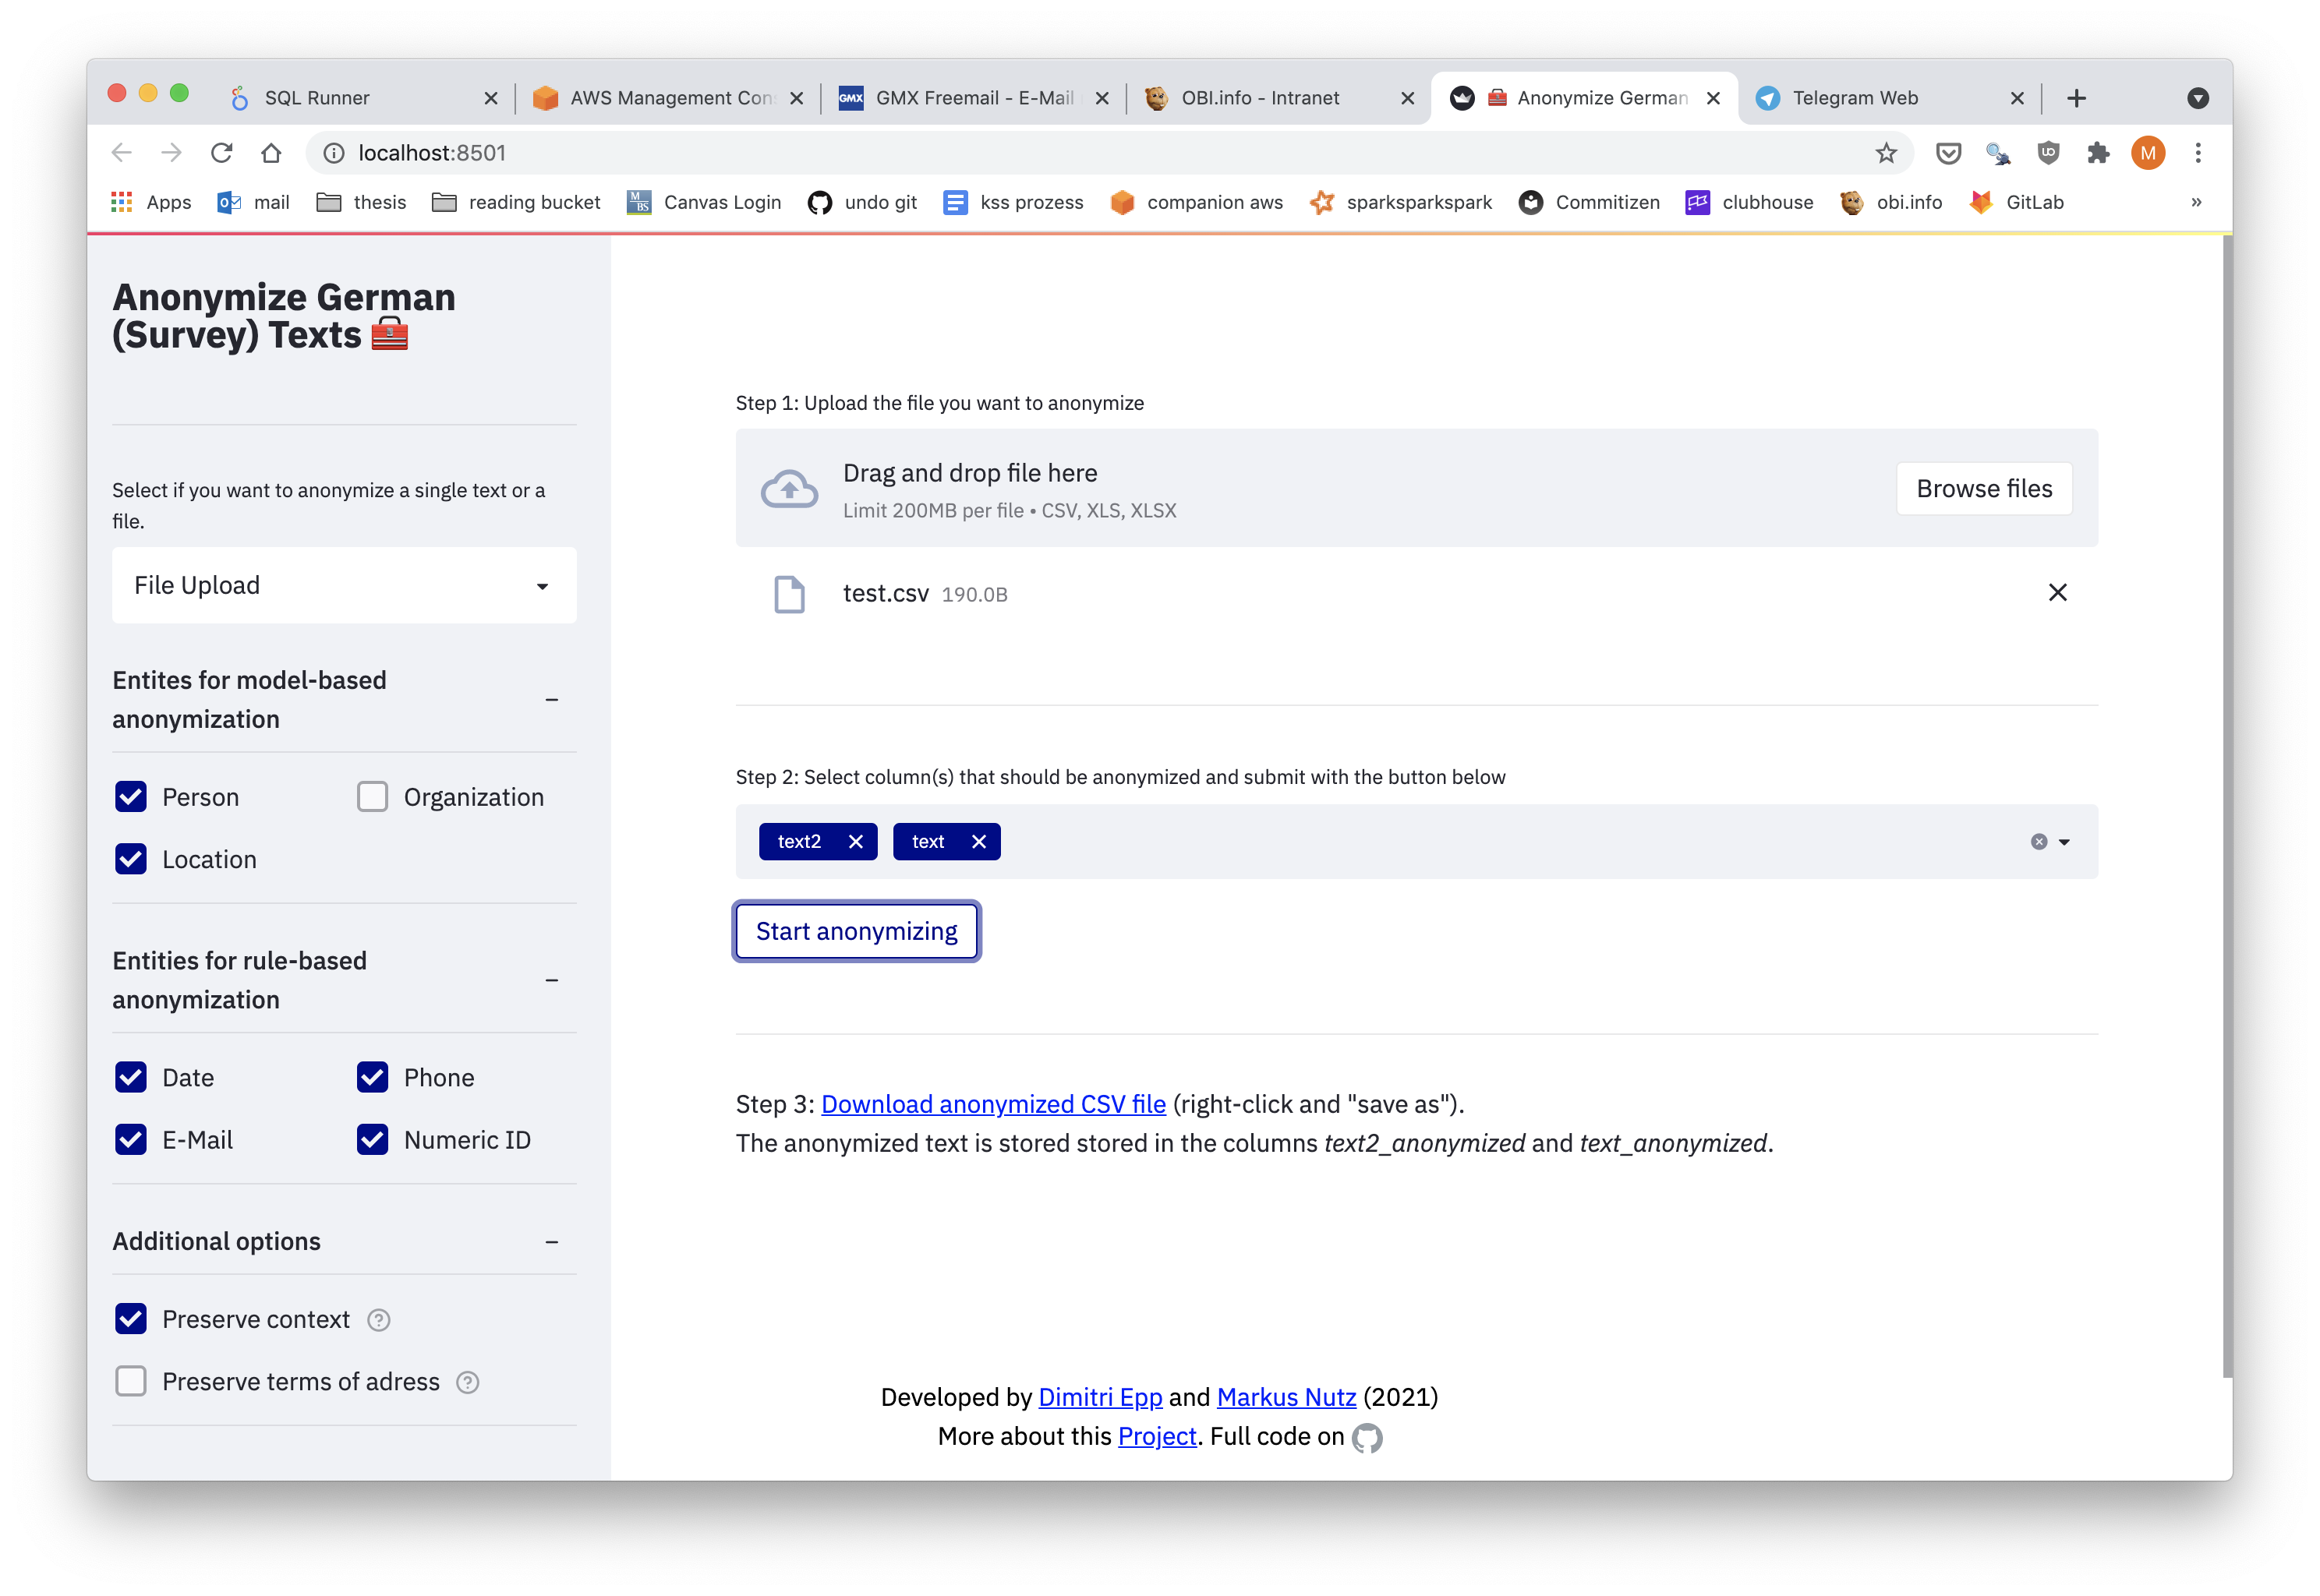Click the Start anonymizing button
The height and width of the screenshot is (1596, 2320).
click(x=857, y=931)
